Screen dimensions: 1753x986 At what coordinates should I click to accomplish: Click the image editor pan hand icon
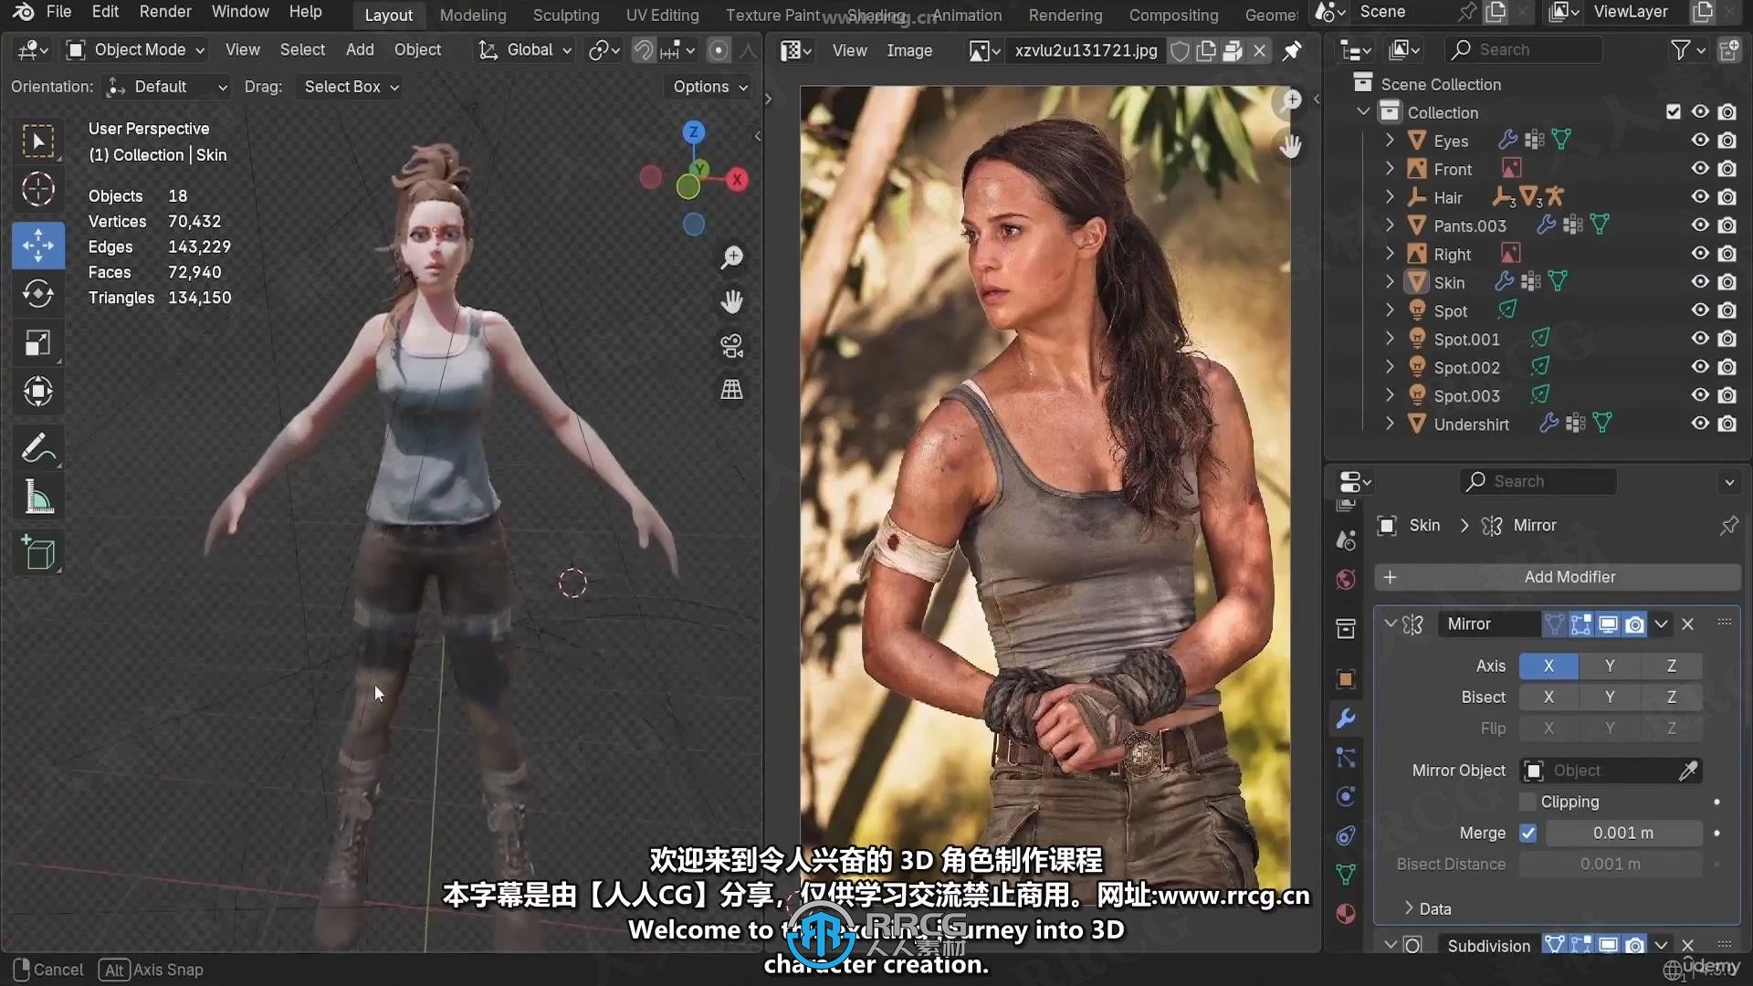[x=1290, y=146]
